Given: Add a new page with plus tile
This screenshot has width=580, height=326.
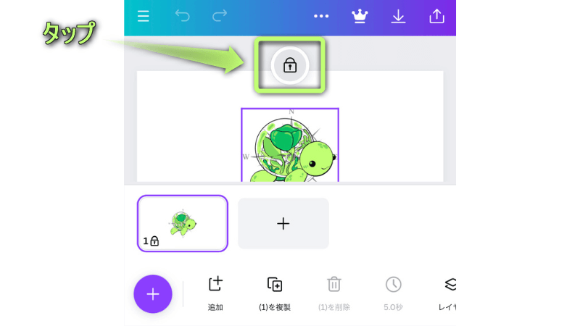Looking at the screenshot, I should (283, 223).
